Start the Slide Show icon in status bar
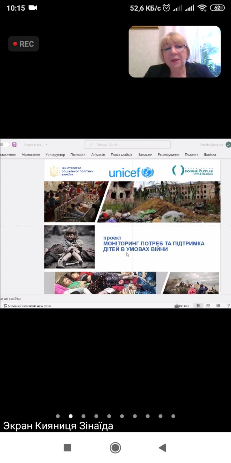This screenshot has width=231, height=463. click(228, 306)
